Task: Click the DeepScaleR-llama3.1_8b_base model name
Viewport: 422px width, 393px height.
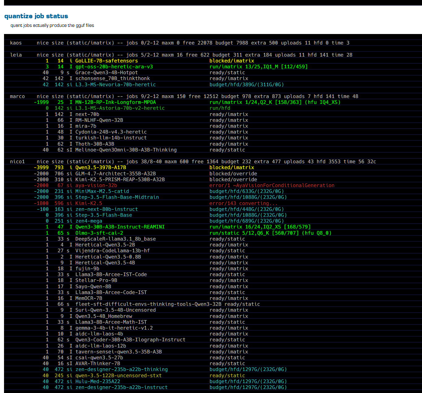Action: pos(116,239)
